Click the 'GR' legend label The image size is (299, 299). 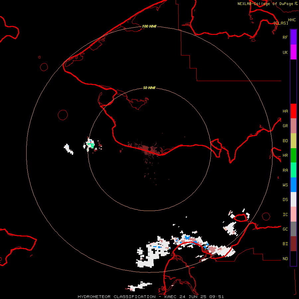coord(285,126)
